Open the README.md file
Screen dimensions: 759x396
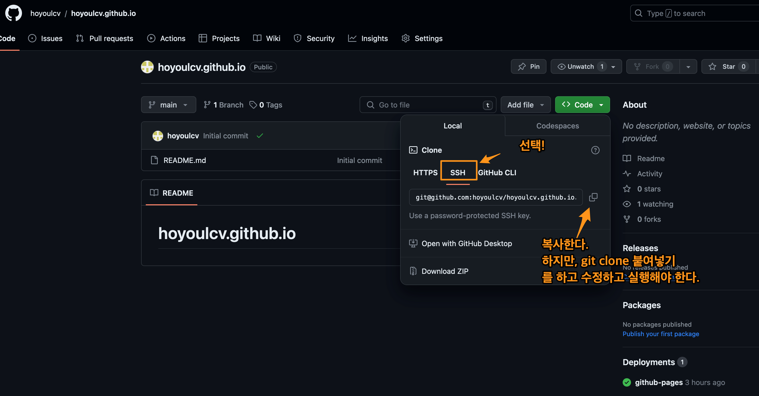[185, 160]
